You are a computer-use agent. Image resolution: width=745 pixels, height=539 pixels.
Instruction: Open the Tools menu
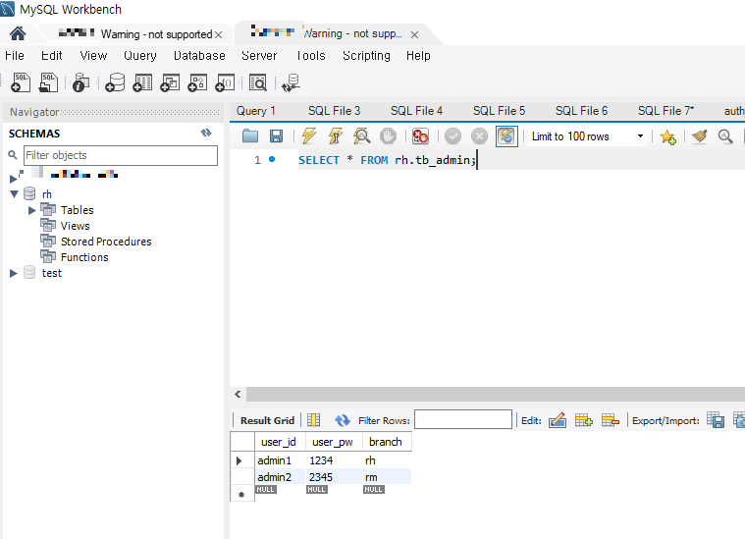pyautogui.click(x=311, y=56)
